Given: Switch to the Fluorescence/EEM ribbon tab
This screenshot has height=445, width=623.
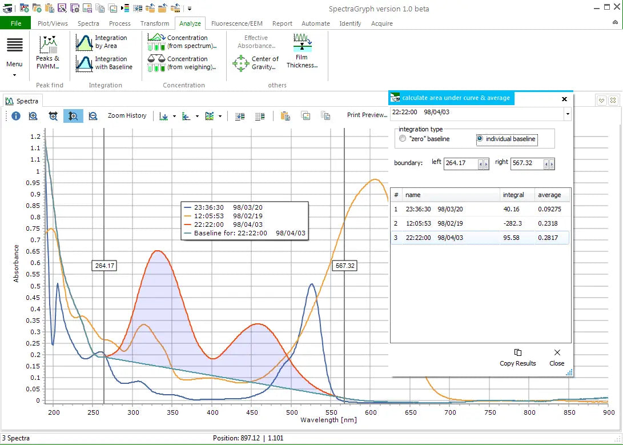Looking at the screenshot, I should (x=236, y=23).
